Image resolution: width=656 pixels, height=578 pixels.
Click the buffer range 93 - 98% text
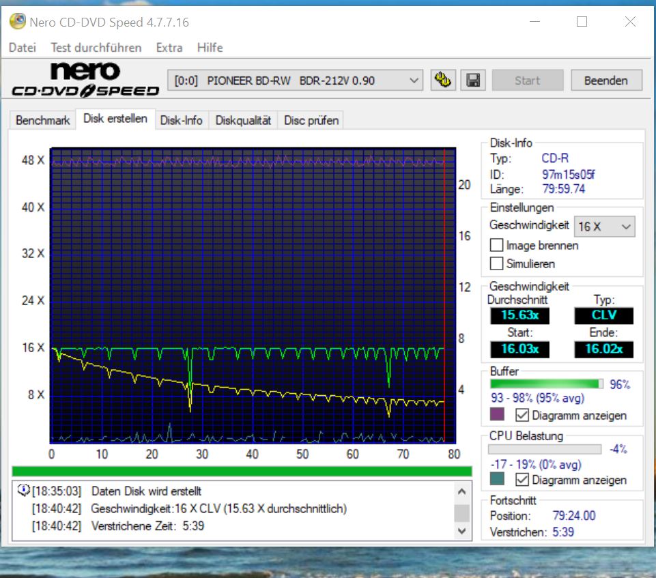(x=538, y=398)
